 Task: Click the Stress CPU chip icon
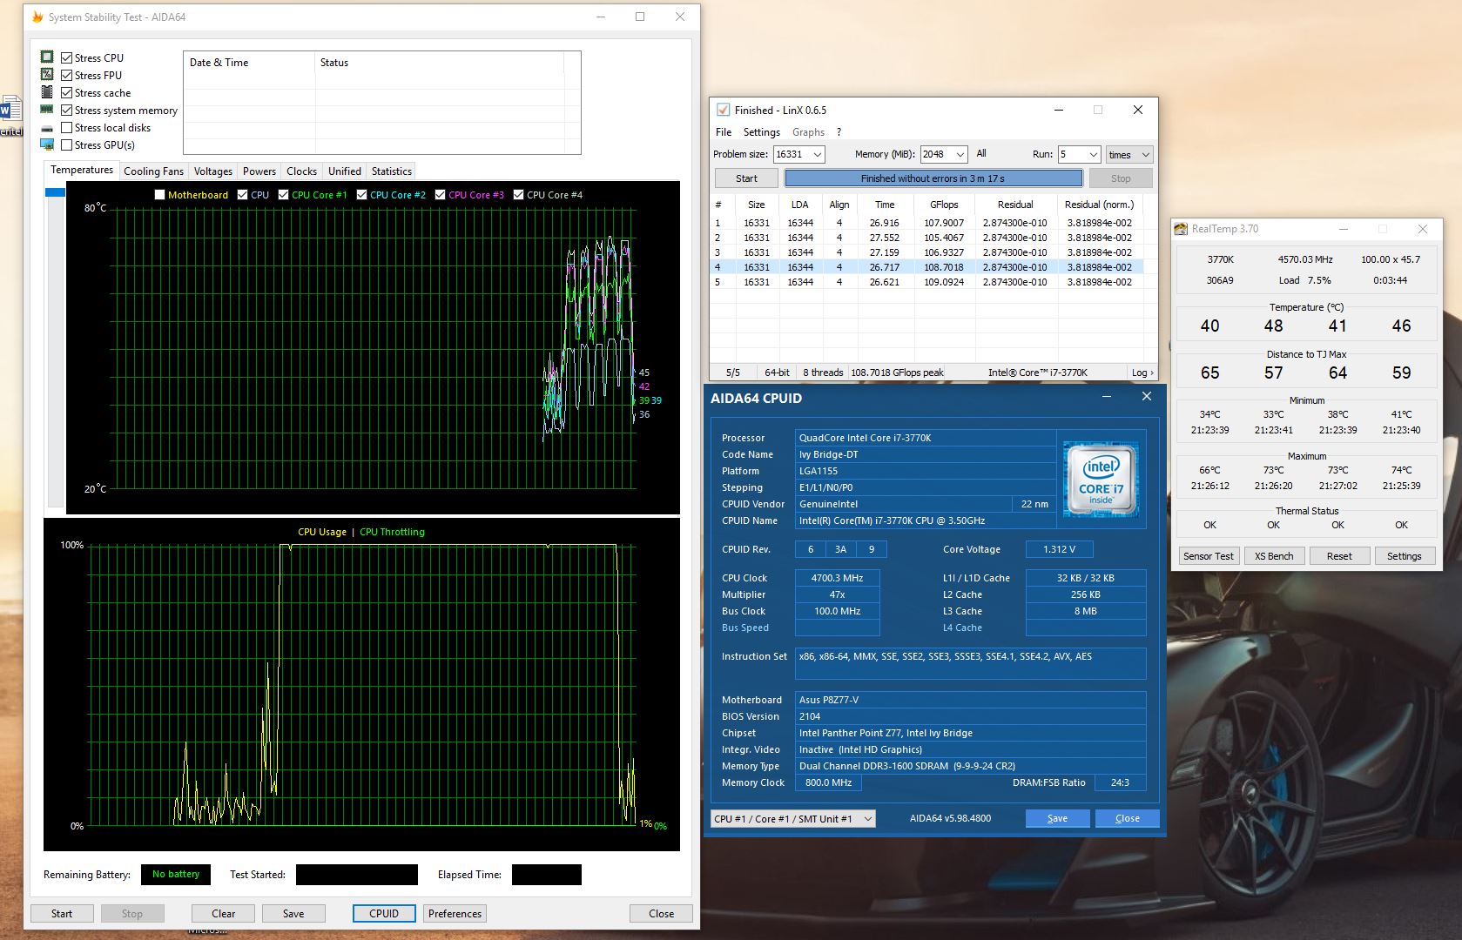tap(47, 57)
